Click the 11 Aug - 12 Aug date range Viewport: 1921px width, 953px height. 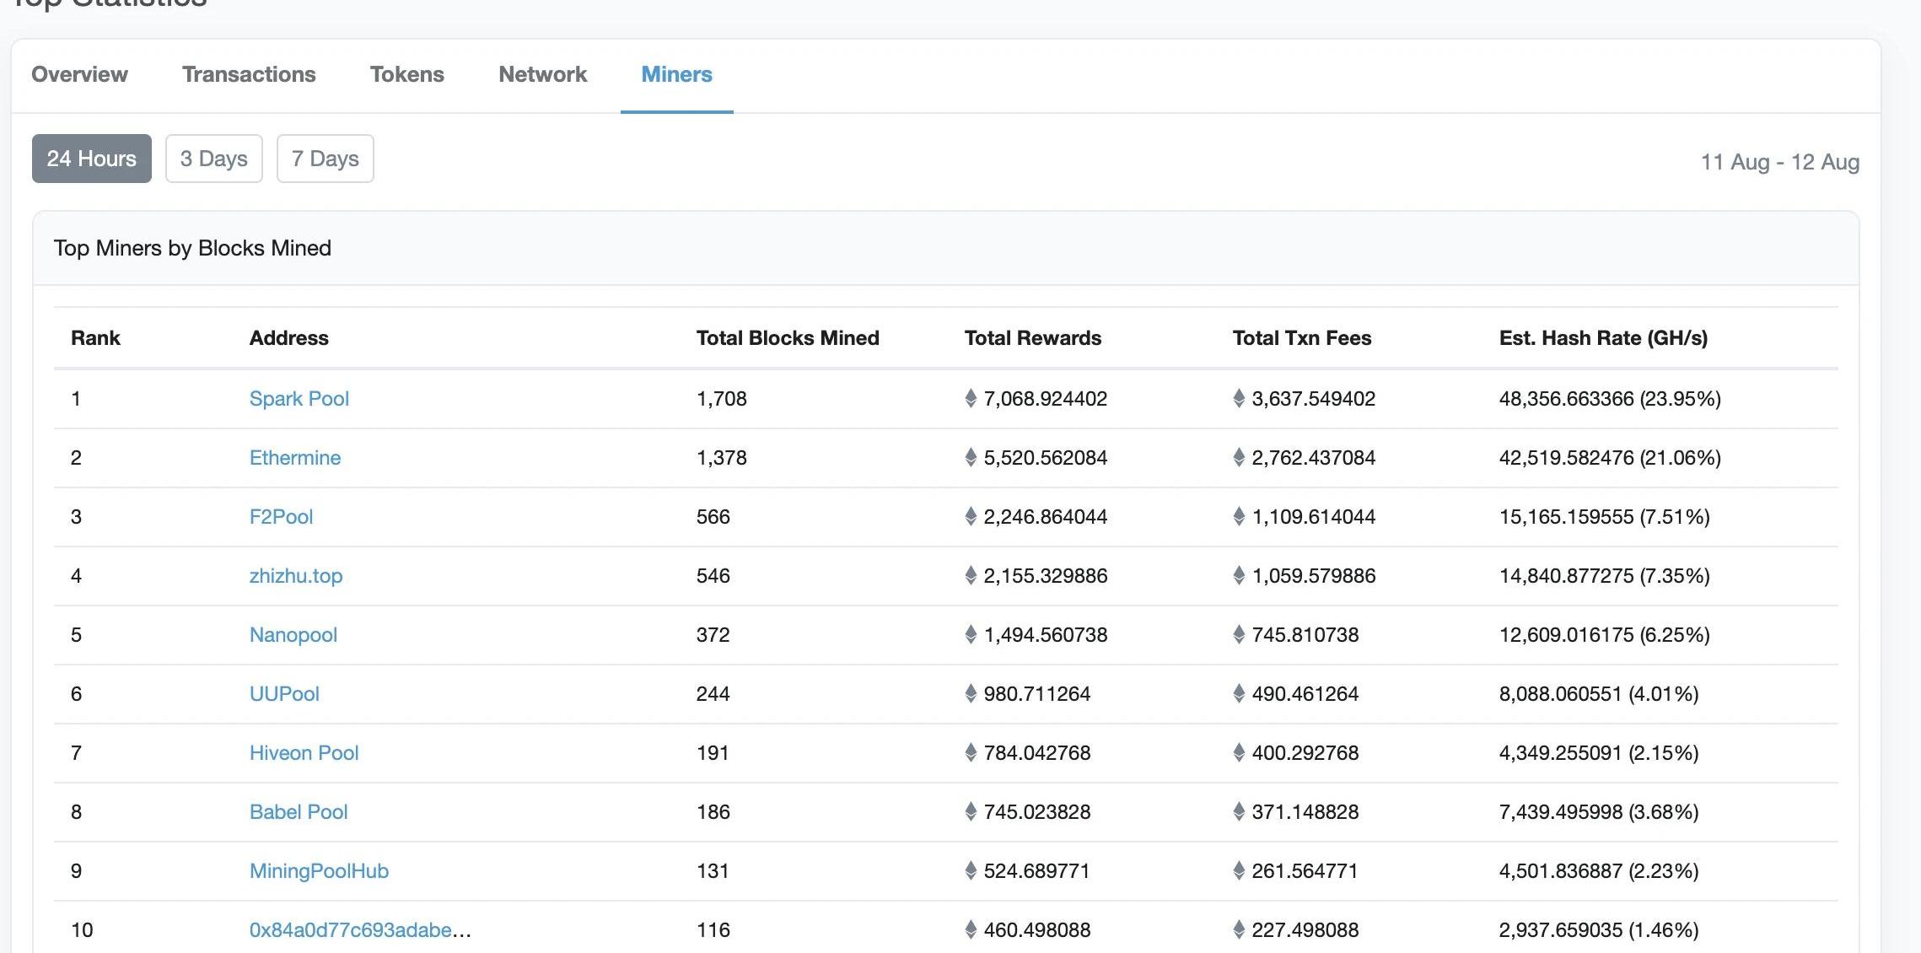pos(1779,162)
